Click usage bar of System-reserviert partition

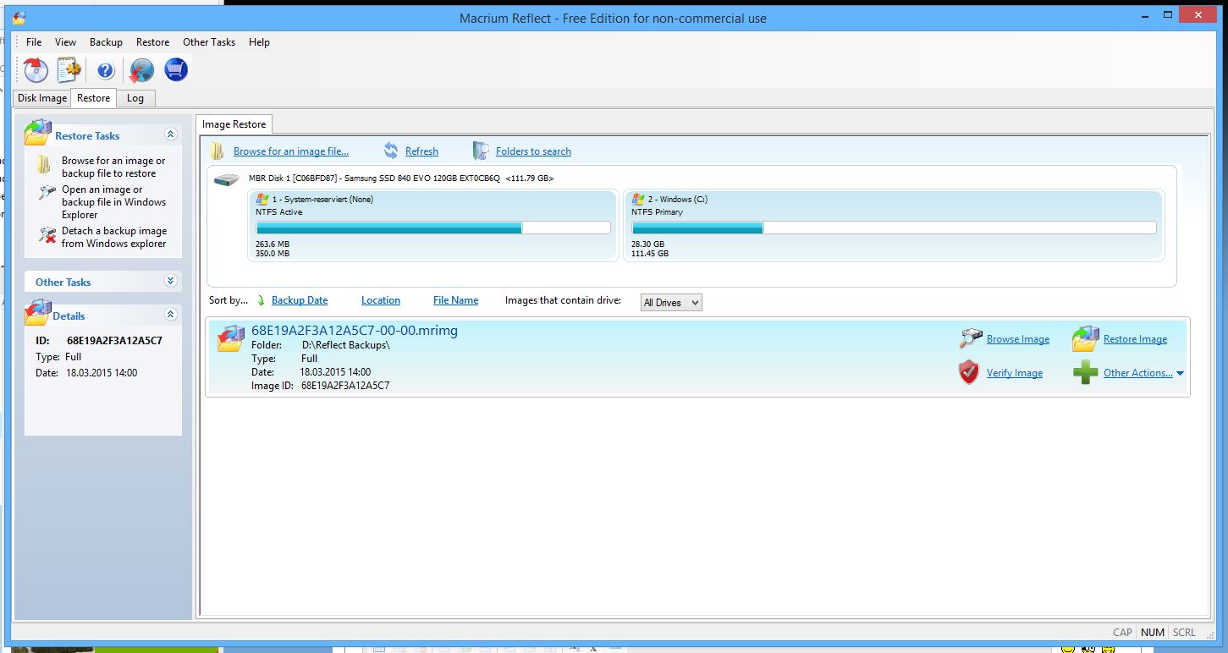tap(433, 228)
